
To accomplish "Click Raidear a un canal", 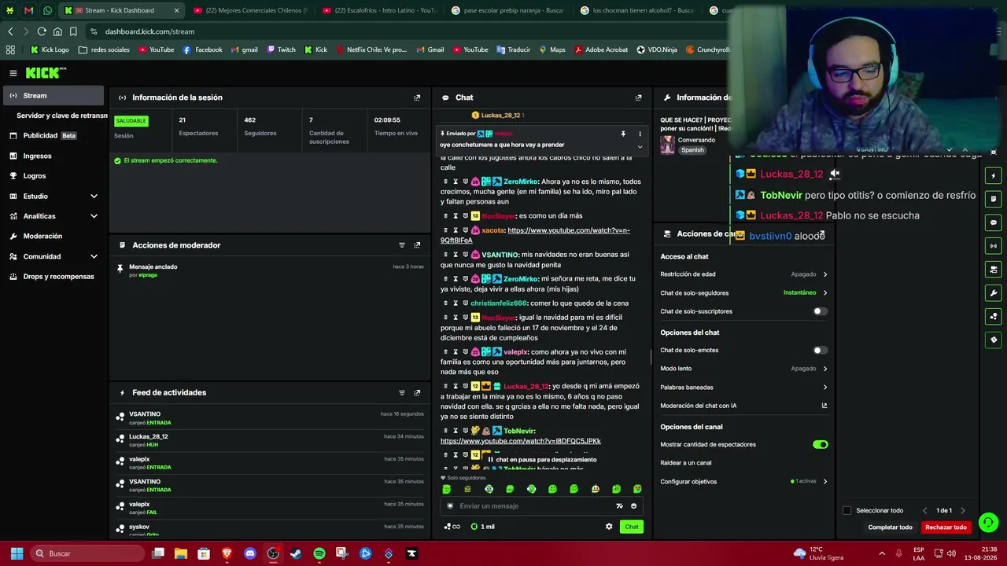I will pos(686,463).
